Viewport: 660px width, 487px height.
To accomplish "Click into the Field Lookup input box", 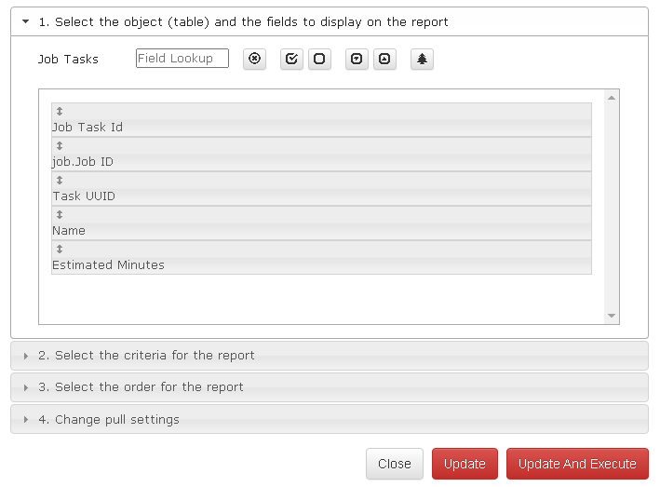I will coord(182,58).
